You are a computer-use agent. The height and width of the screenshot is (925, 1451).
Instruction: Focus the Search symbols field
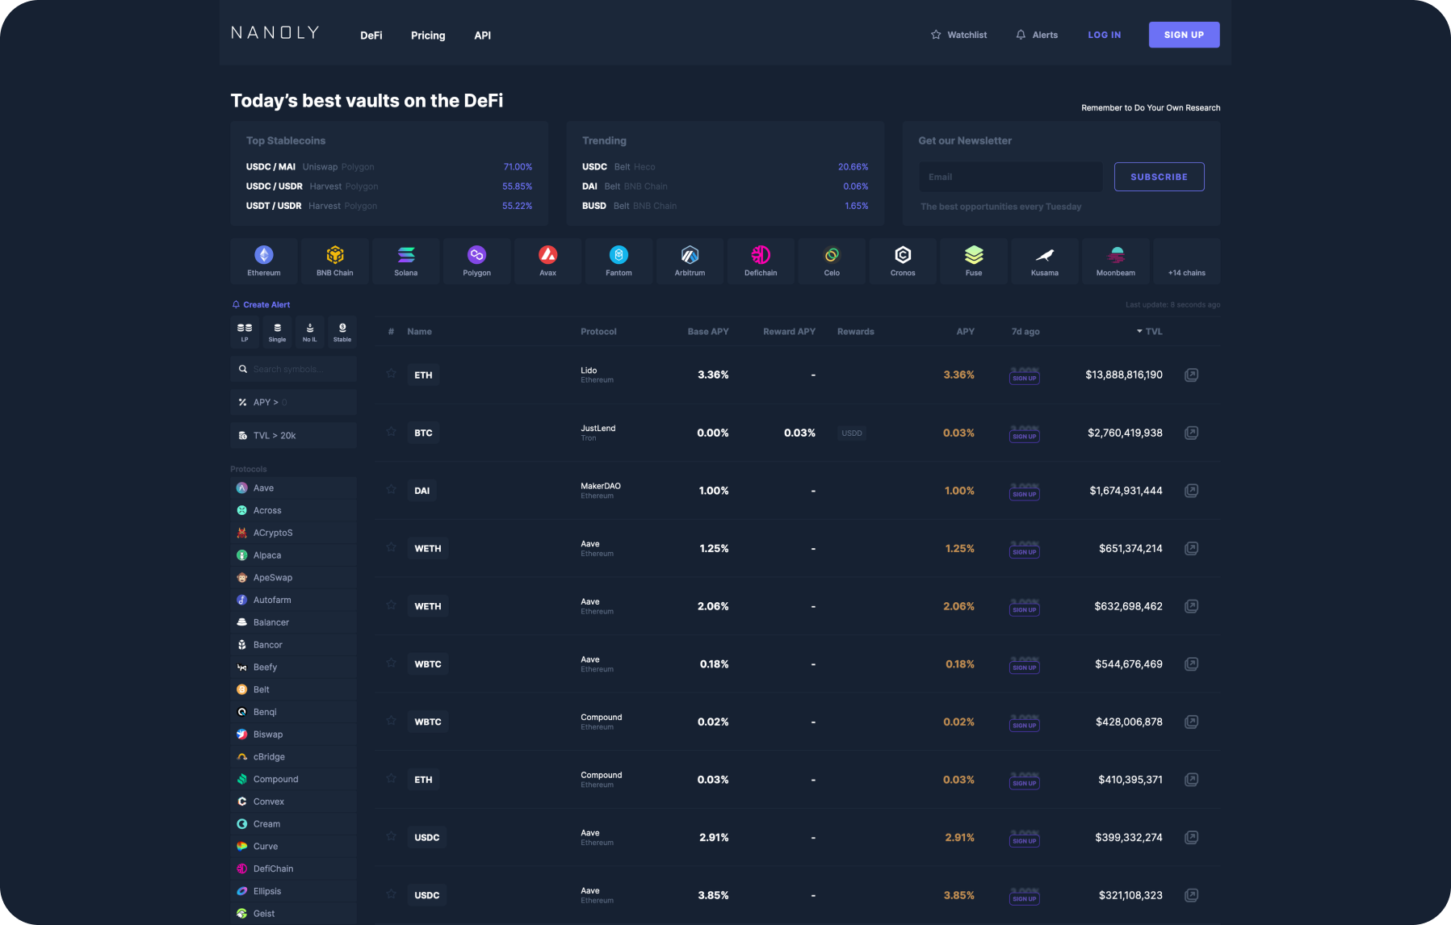point(293,369)
